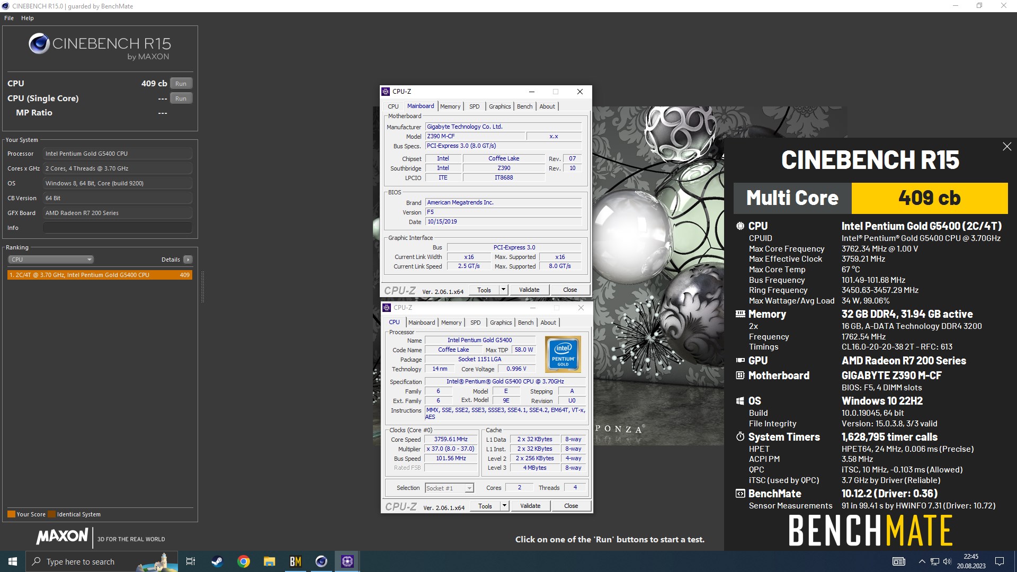Open Memory tab in lower CPU-Z window
The height and width of the screenshot is (572, 1017).
pyautogui.click(x=451, y=323)
